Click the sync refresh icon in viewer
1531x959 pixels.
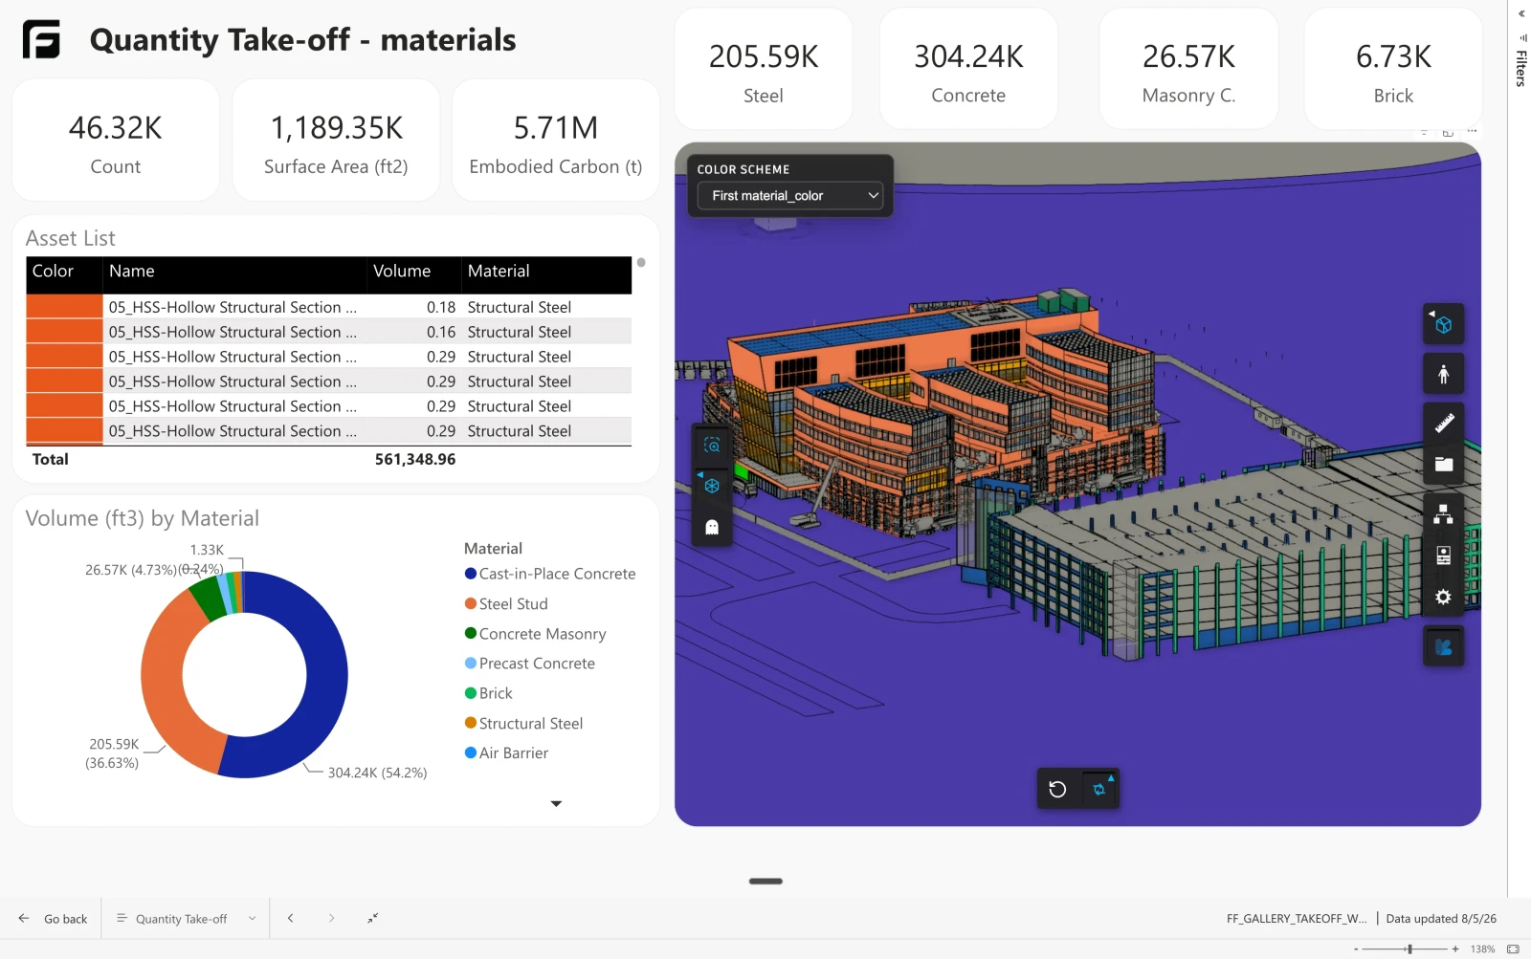[1098, 789]
